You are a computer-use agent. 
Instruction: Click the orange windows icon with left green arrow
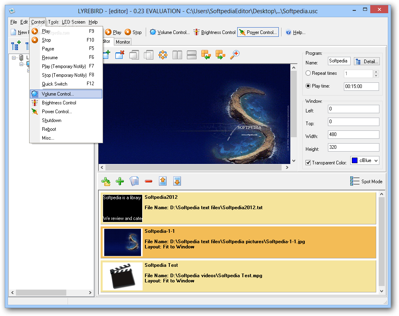pyautogui.click(x=206, y=54)
